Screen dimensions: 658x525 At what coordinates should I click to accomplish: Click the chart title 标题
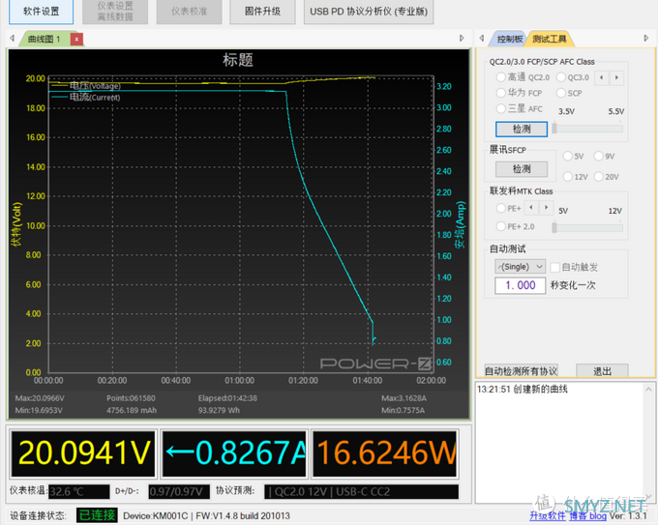238,60
